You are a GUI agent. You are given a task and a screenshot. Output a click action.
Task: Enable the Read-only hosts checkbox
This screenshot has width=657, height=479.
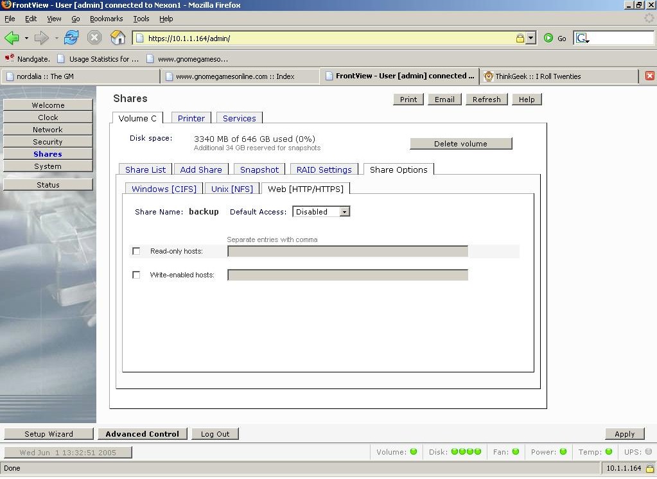pyautogui.click(x=136, y=251)
